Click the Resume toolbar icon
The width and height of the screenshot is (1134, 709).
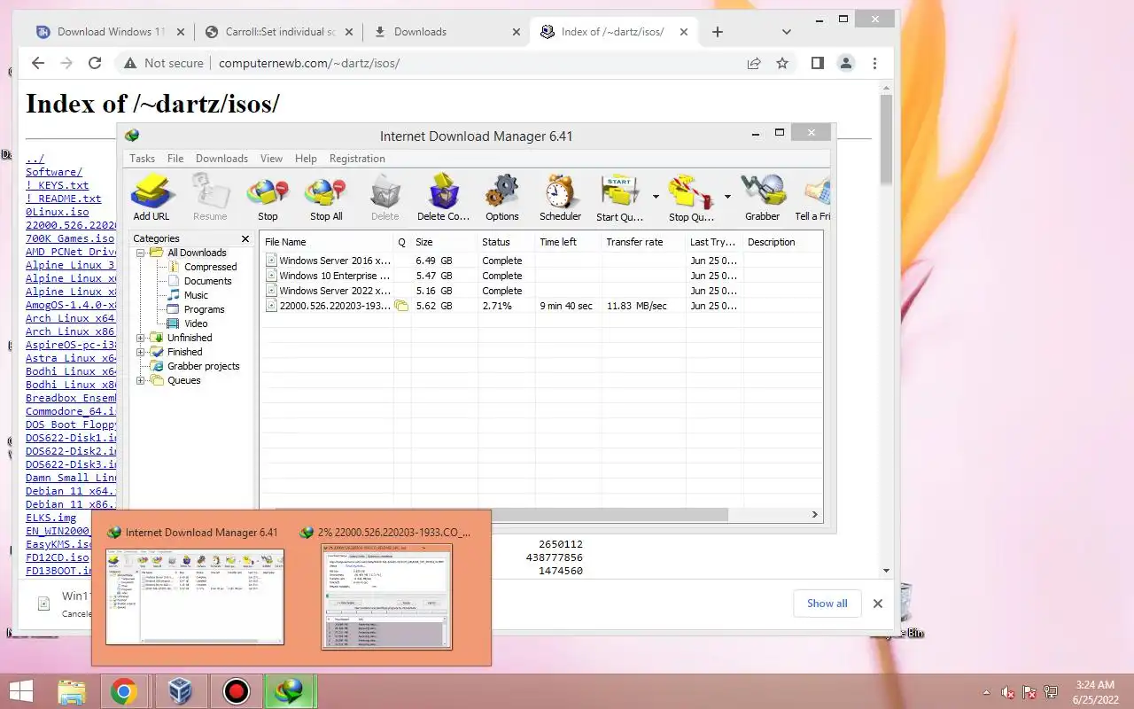point(210,197)
